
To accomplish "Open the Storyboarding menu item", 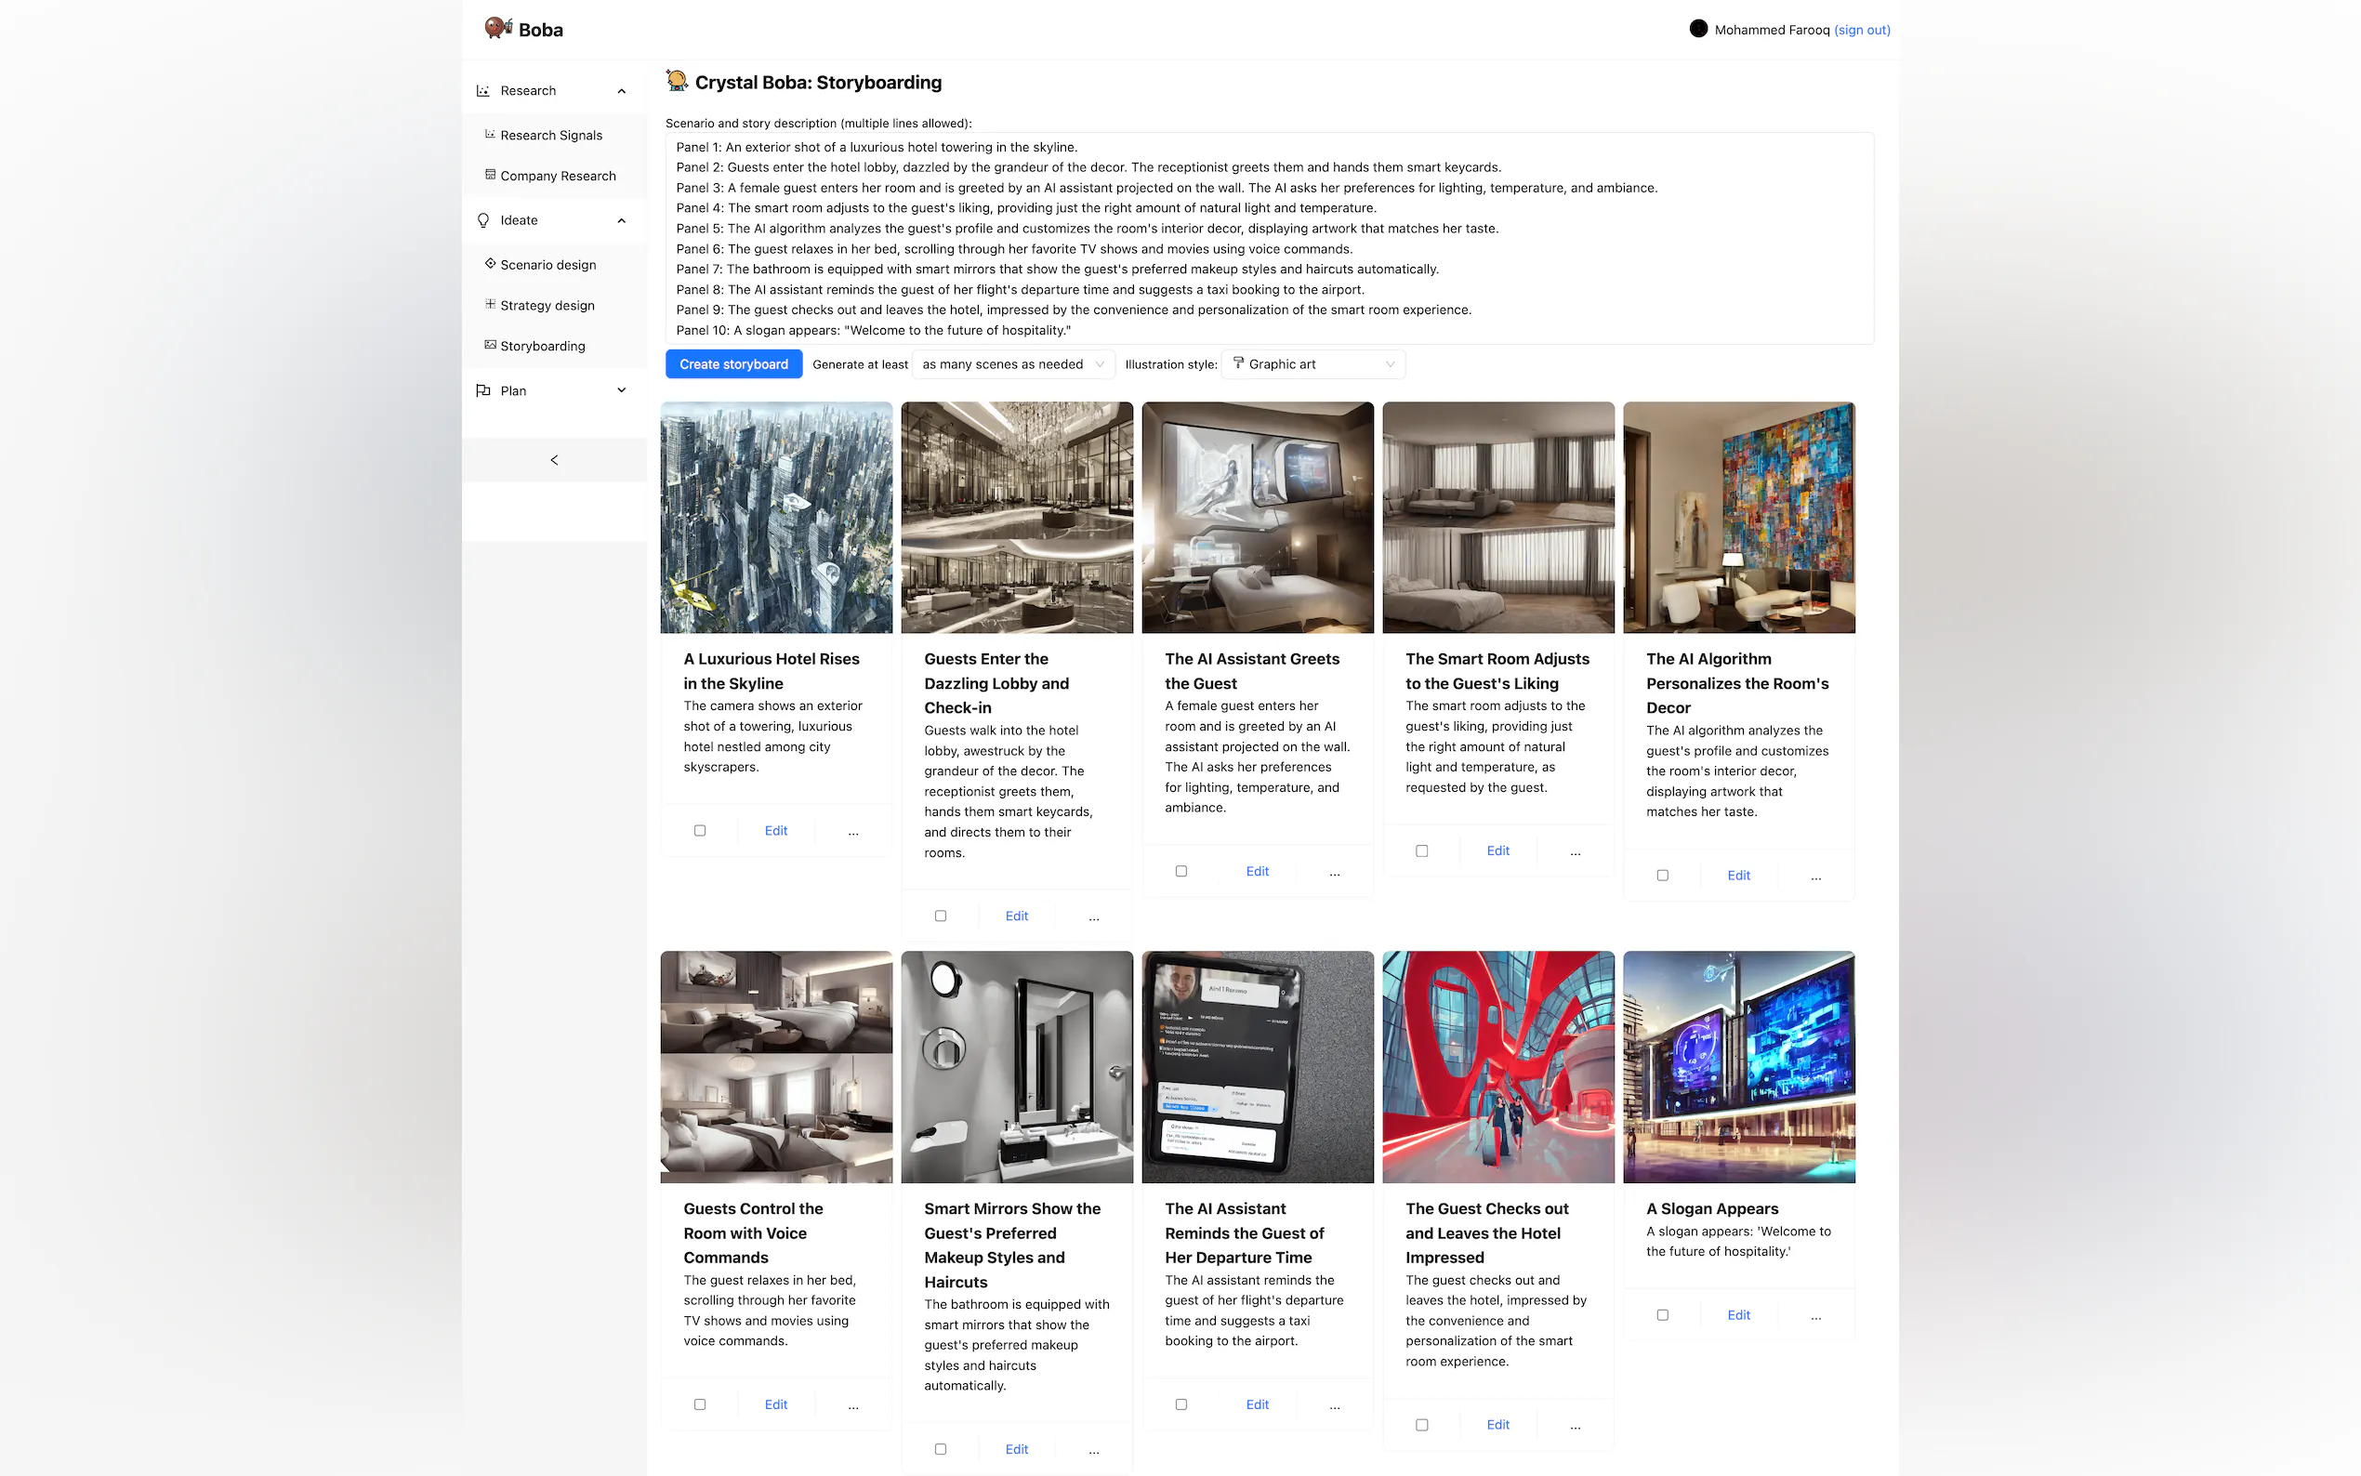I will [543, 346].
